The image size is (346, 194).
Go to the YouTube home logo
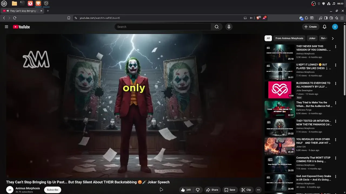point(21,27)
